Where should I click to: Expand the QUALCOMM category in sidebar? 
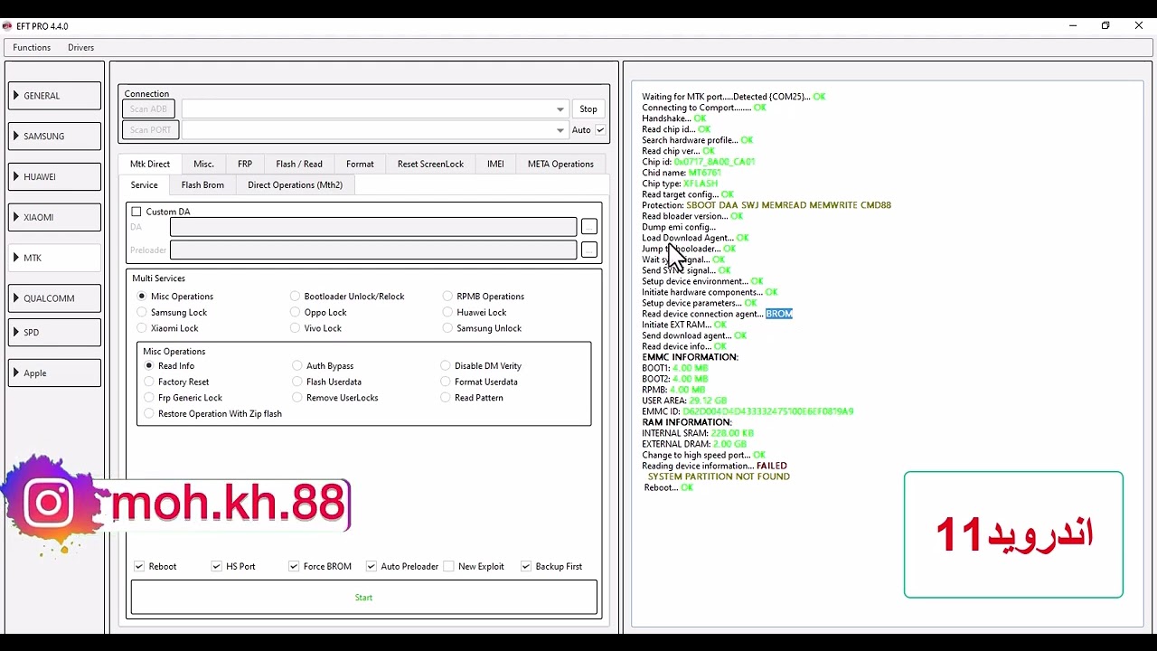(x=54, y=298)
